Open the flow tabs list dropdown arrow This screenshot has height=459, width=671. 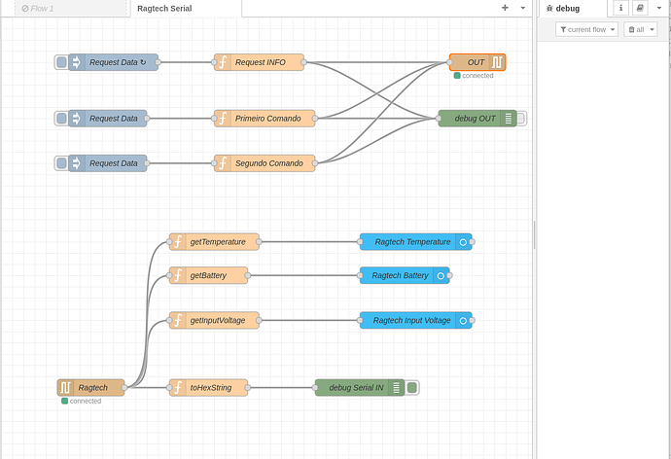click(x=523, y=8)
